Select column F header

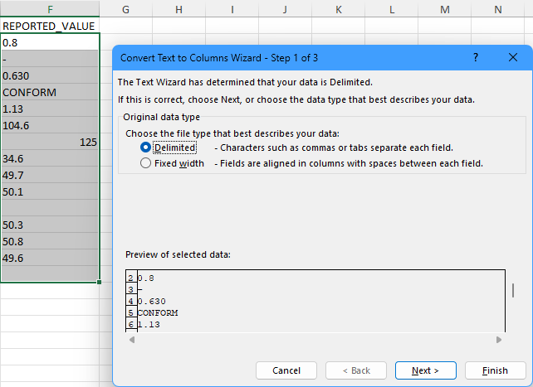50,9
